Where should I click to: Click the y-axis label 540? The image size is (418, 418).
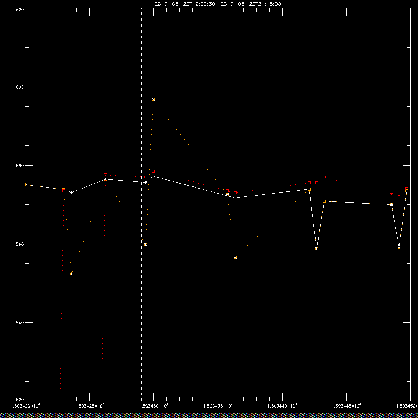coord(20,323)
